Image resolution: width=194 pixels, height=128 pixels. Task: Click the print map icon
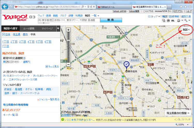click(x=168, y=21)
